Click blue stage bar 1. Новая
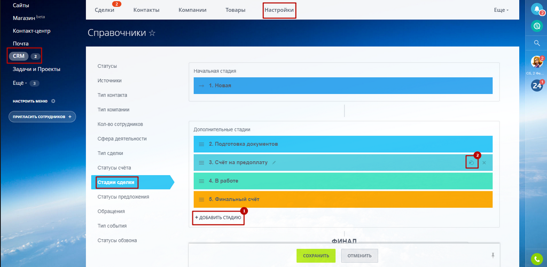 (343, 85)
